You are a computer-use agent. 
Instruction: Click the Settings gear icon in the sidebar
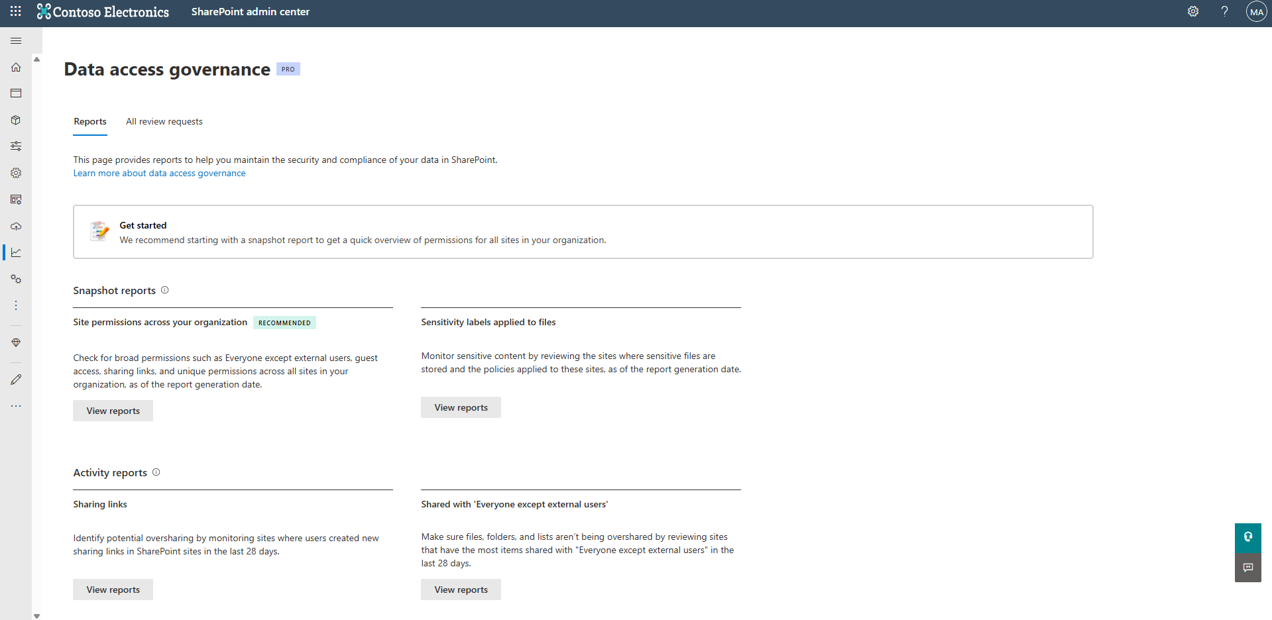pyautogui.click(x=16, y=173)
